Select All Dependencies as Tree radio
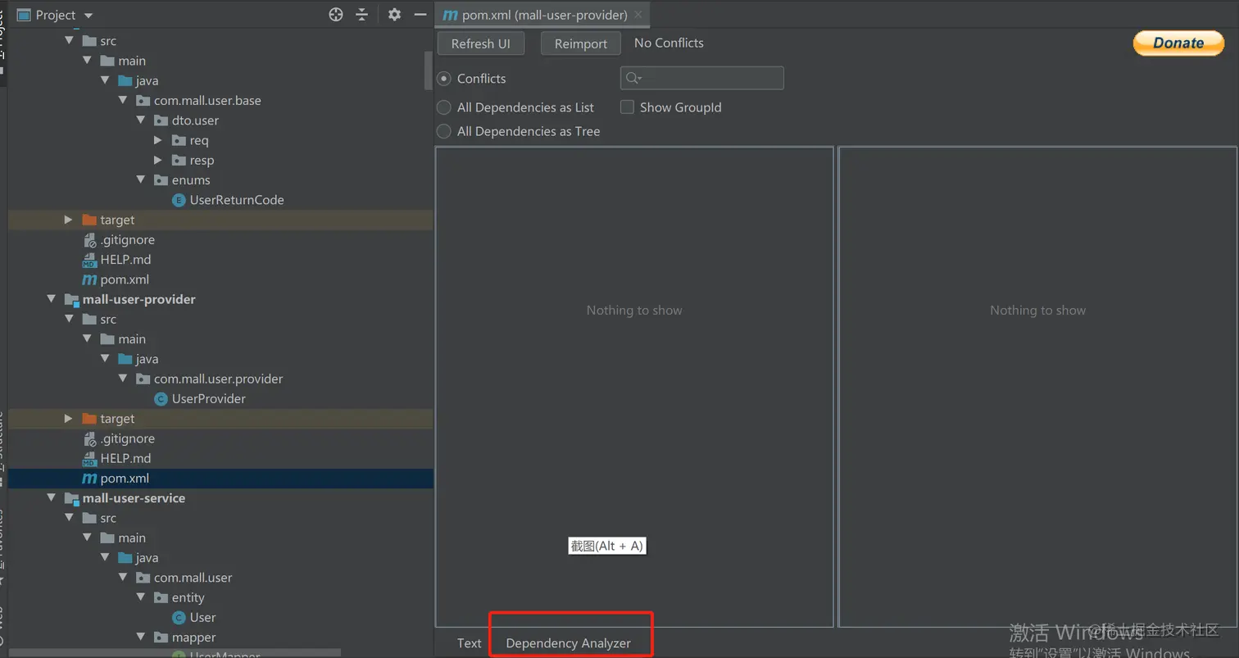 tap(444, 131)
